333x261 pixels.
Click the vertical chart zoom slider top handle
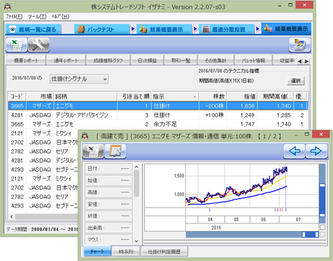pos(323,185)
